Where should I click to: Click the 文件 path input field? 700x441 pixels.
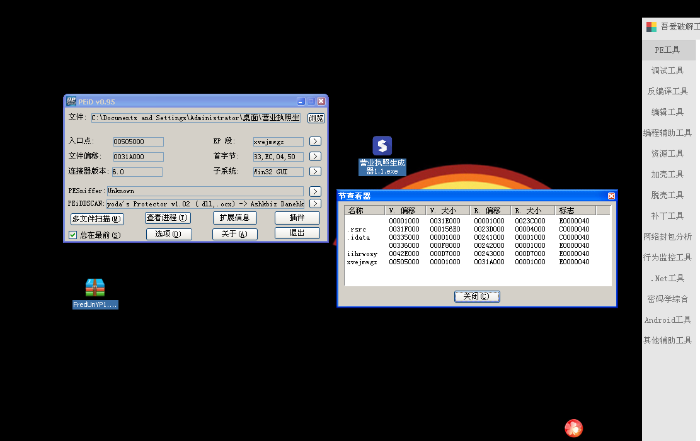[196, 118]
